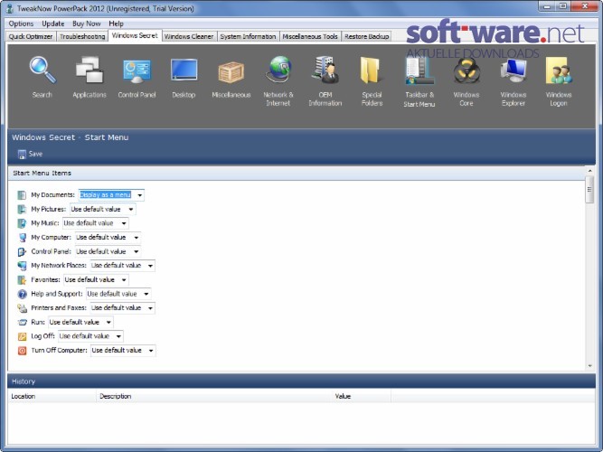Switch to the System Information tab

[x=248, y=36]
